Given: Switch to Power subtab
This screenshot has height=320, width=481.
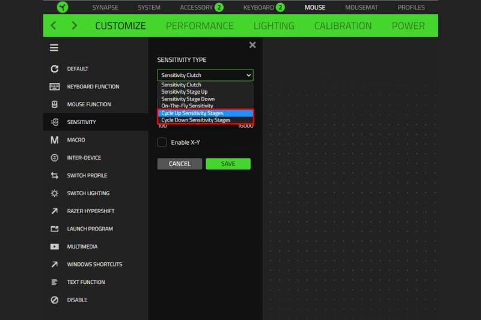Looking at the screenshot, I should point(408,26).
